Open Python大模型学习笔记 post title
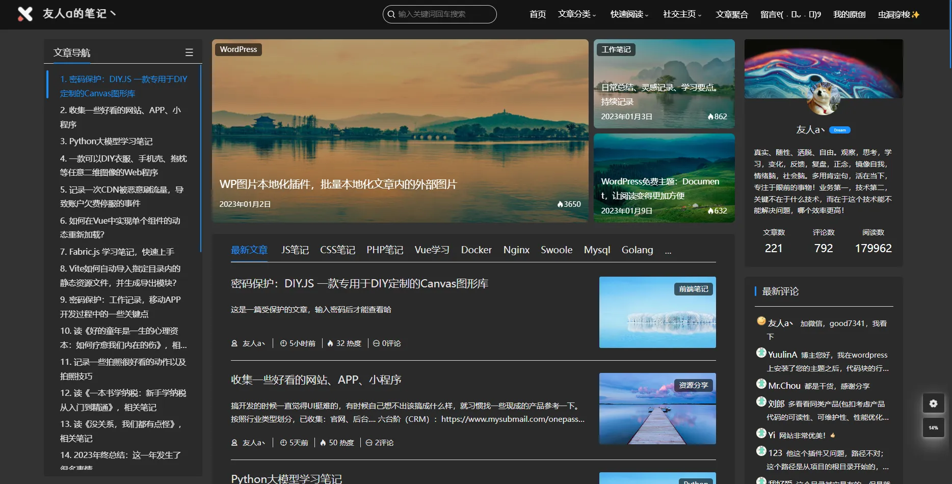Screen dimensions: 952x484 pyautogui.click(x=286, y=479)
